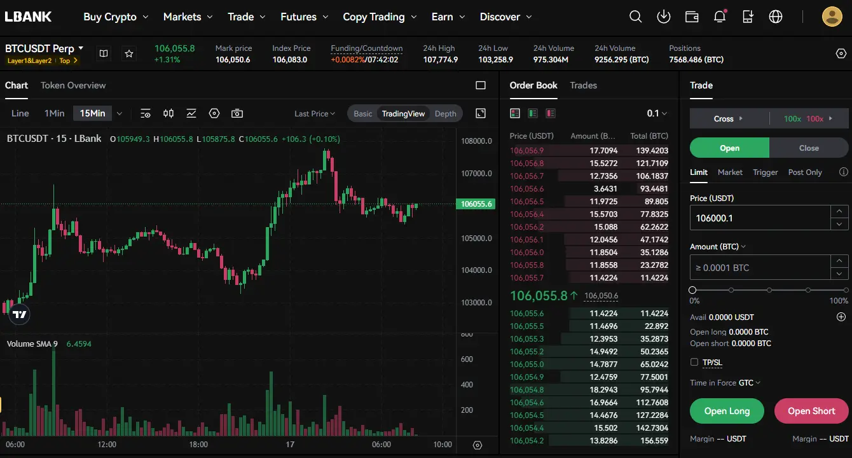
Task: Open order book 0.1 precision dropdown
Action: [657, 113]
